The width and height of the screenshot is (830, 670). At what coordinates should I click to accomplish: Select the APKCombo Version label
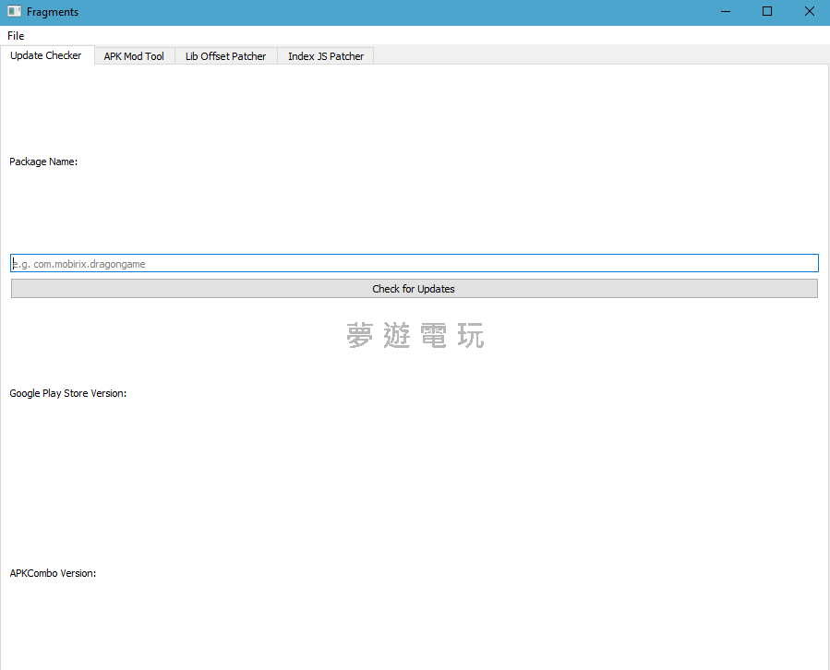(x=53, y=573)
